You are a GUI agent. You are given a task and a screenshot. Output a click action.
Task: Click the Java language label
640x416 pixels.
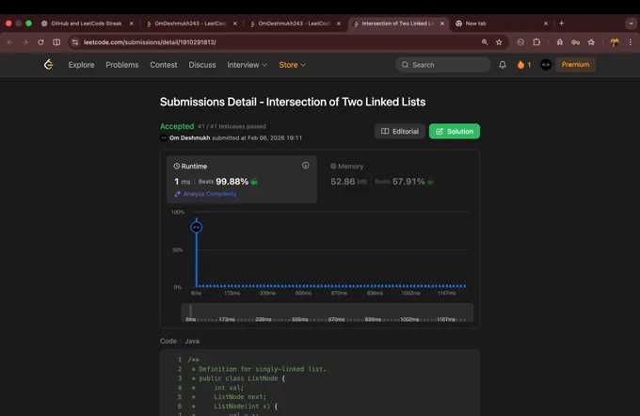pos(192,341)
